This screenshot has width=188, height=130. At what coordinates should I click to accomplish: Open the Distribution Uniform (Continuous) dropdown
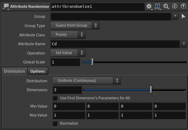(87, 80)
